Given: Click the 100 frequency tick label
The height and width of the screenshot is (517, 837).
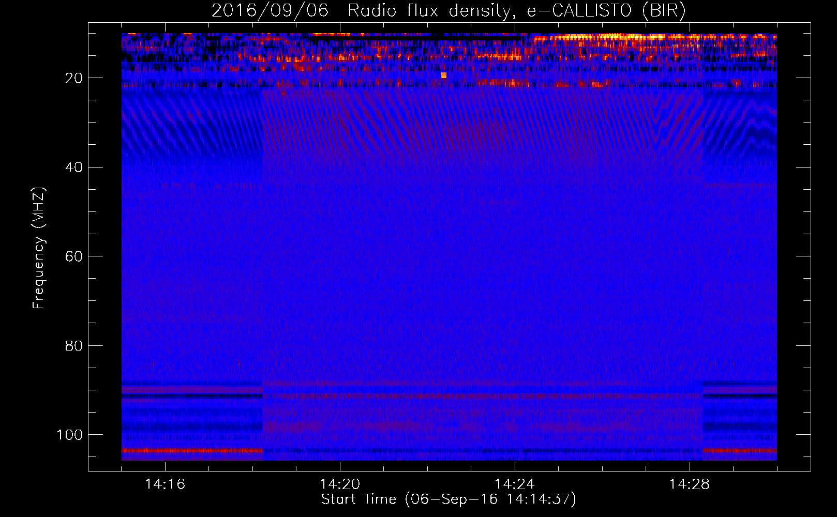Looking at the screenshot, I should (70, 435).
